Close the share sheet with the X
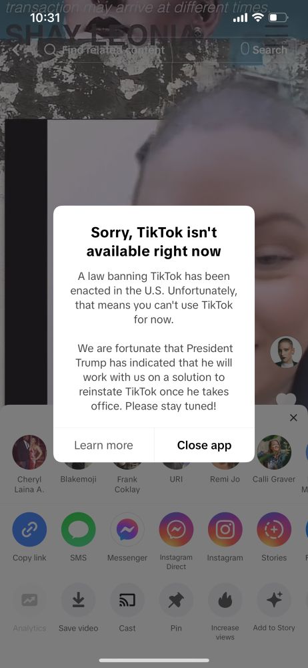 coord(293,418)
